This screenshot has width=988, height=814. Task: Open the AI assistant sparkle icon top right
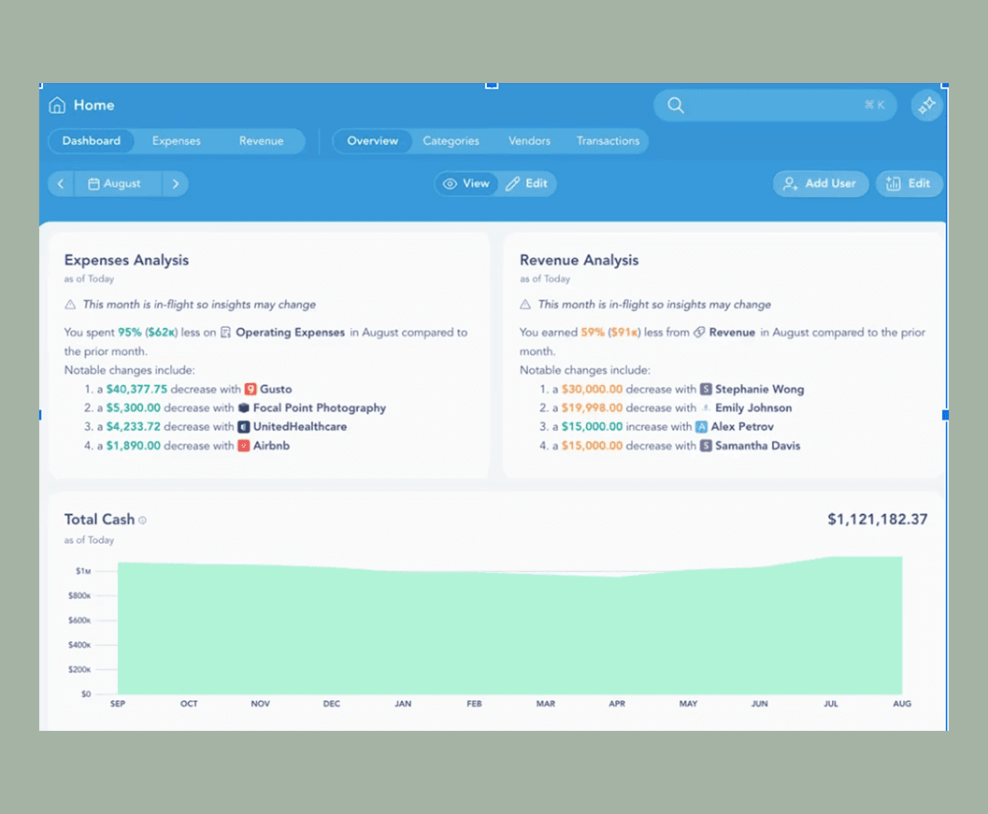[926, 105]
